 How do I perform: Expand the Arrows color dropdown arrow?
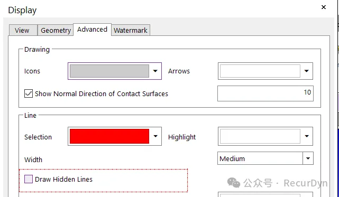306,71
